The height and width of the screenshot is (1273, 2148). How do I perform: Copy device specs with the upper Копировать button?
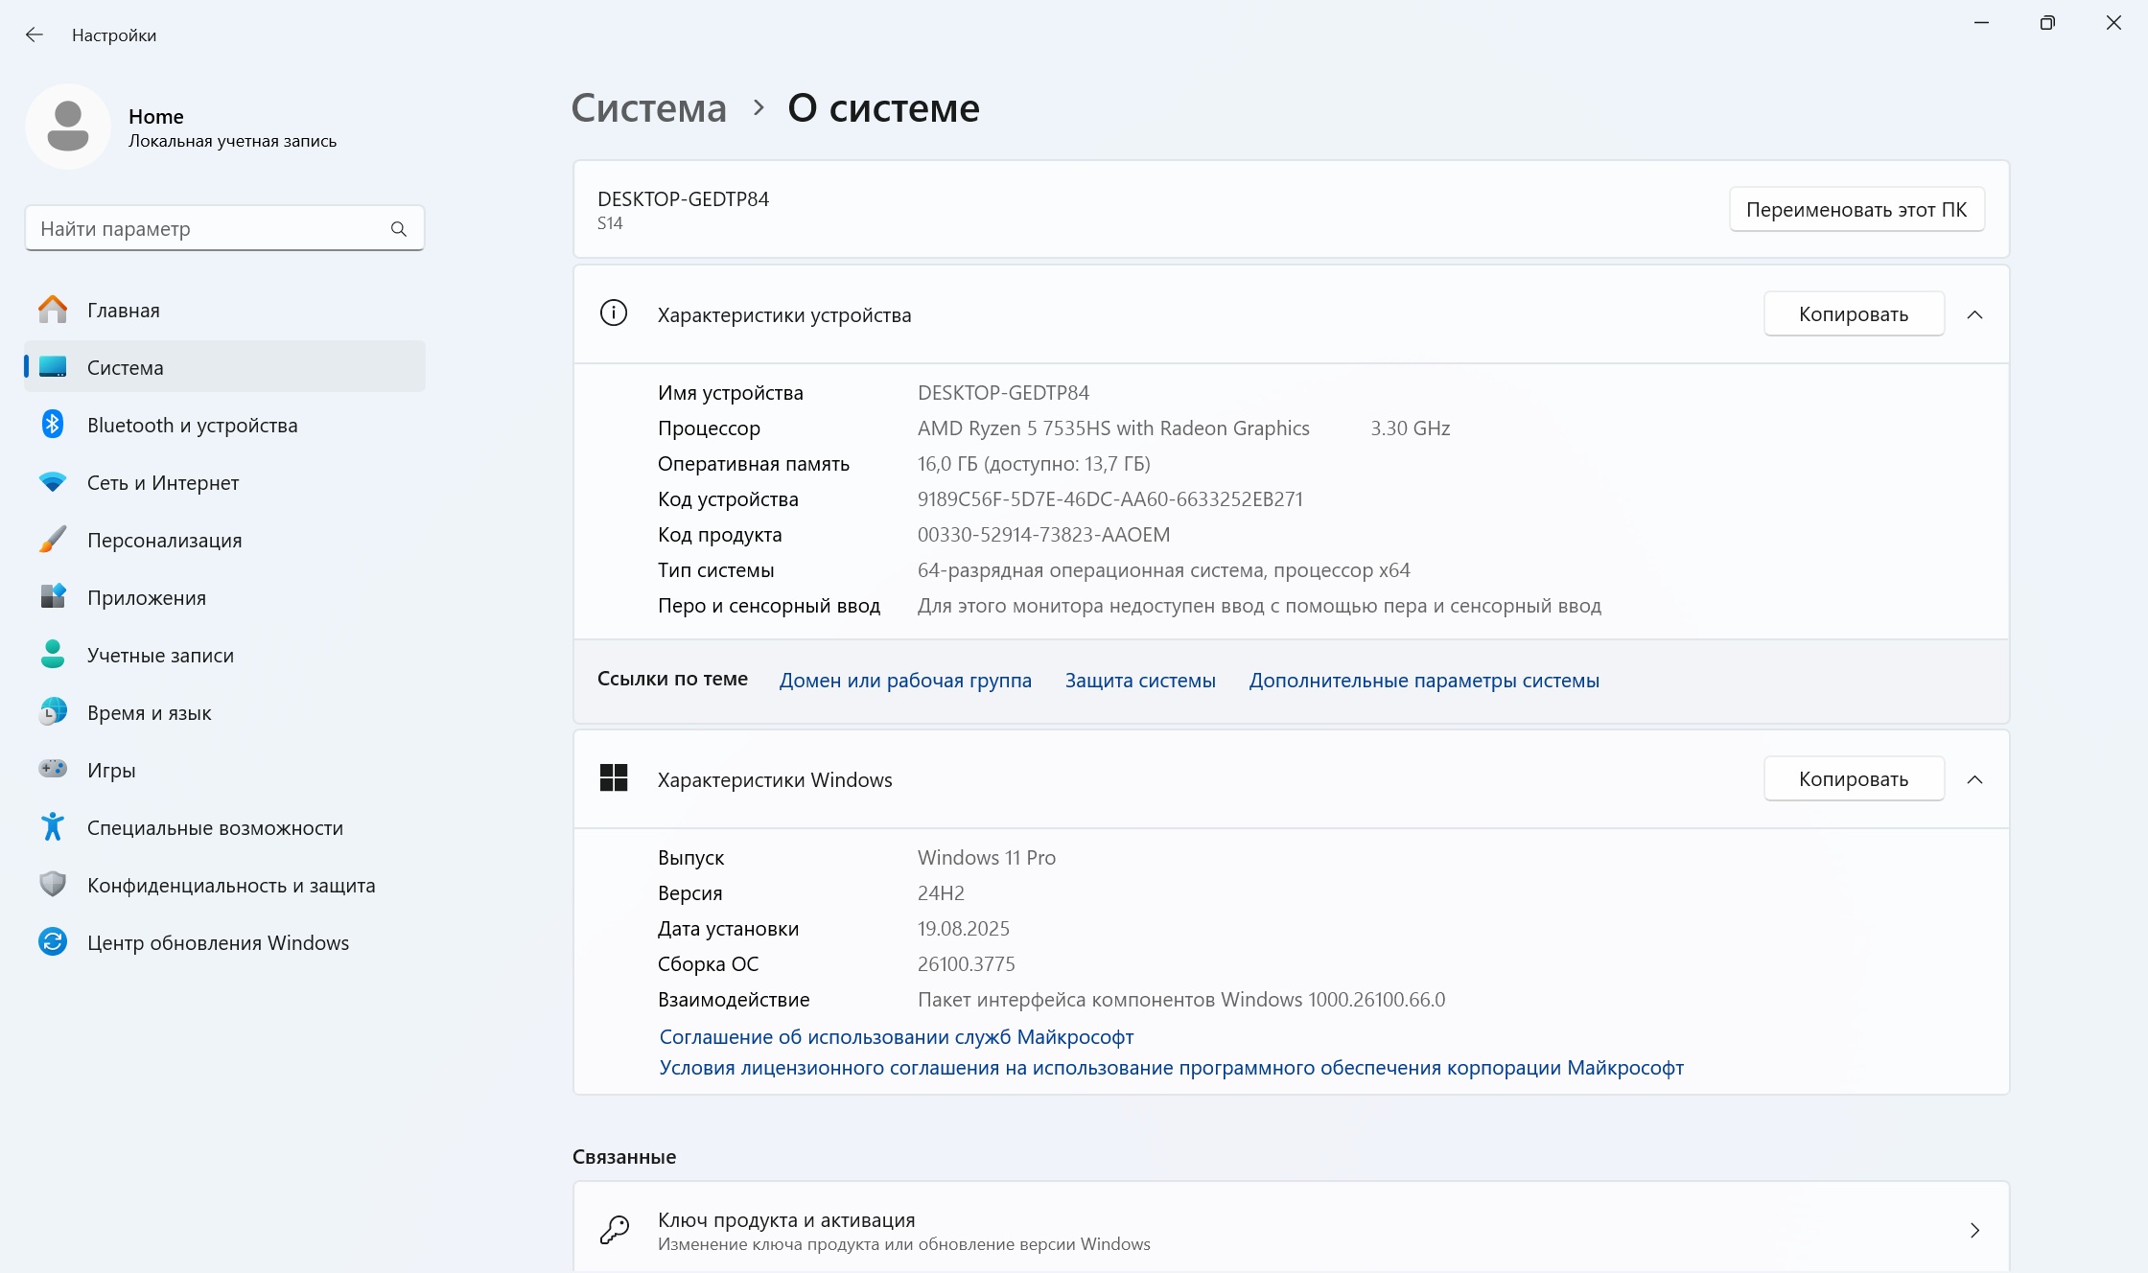[x=1853, y=314]
